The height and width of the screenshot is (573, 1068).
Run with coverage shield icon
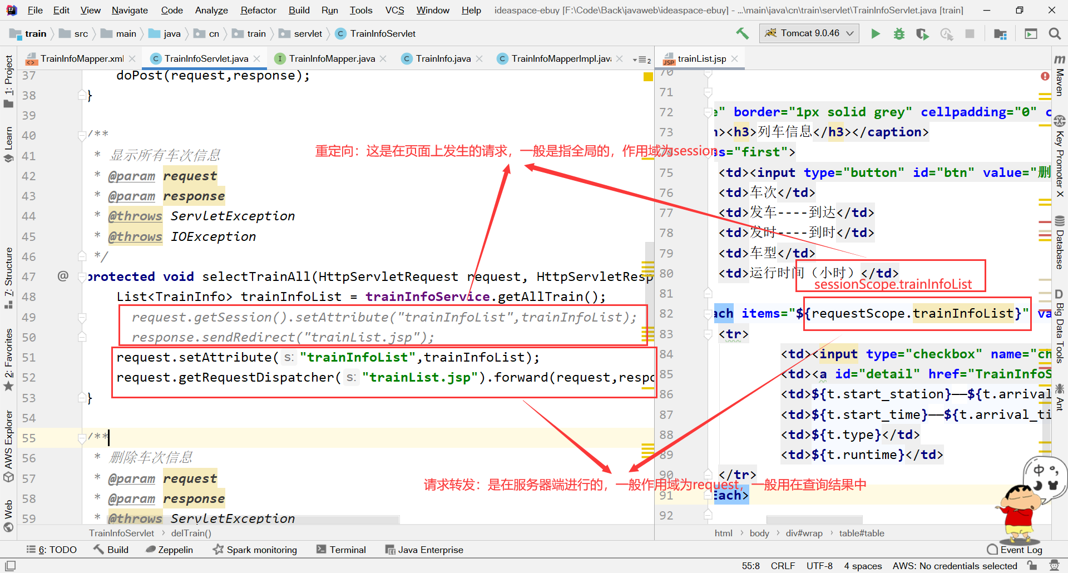click(922, 33)
